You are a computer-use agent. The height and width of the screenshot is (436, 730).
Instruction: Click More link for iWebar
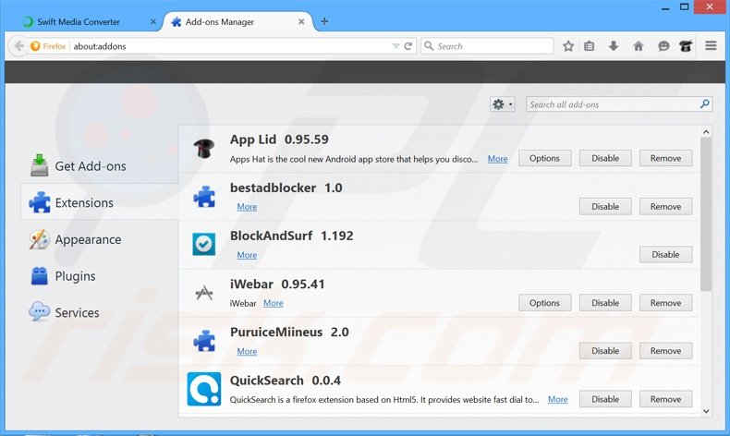(274, 303)
